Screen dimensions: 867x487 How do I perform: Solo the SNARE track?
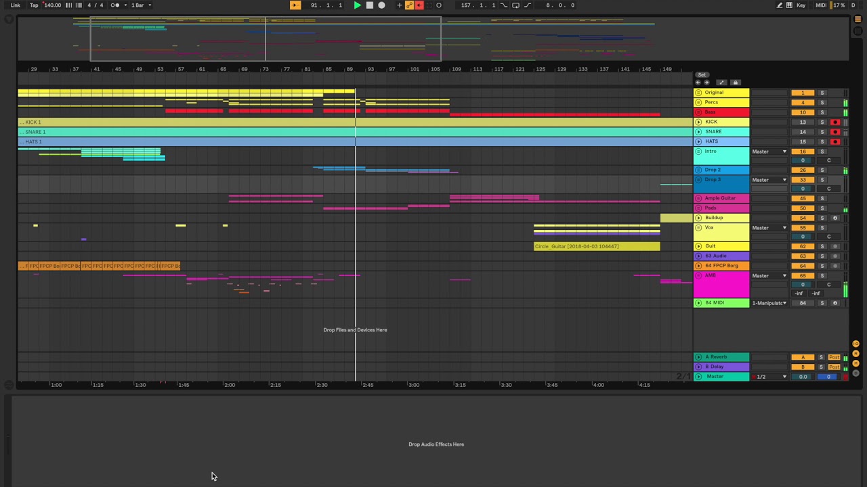pyautogui.click(x=822, y=132)
